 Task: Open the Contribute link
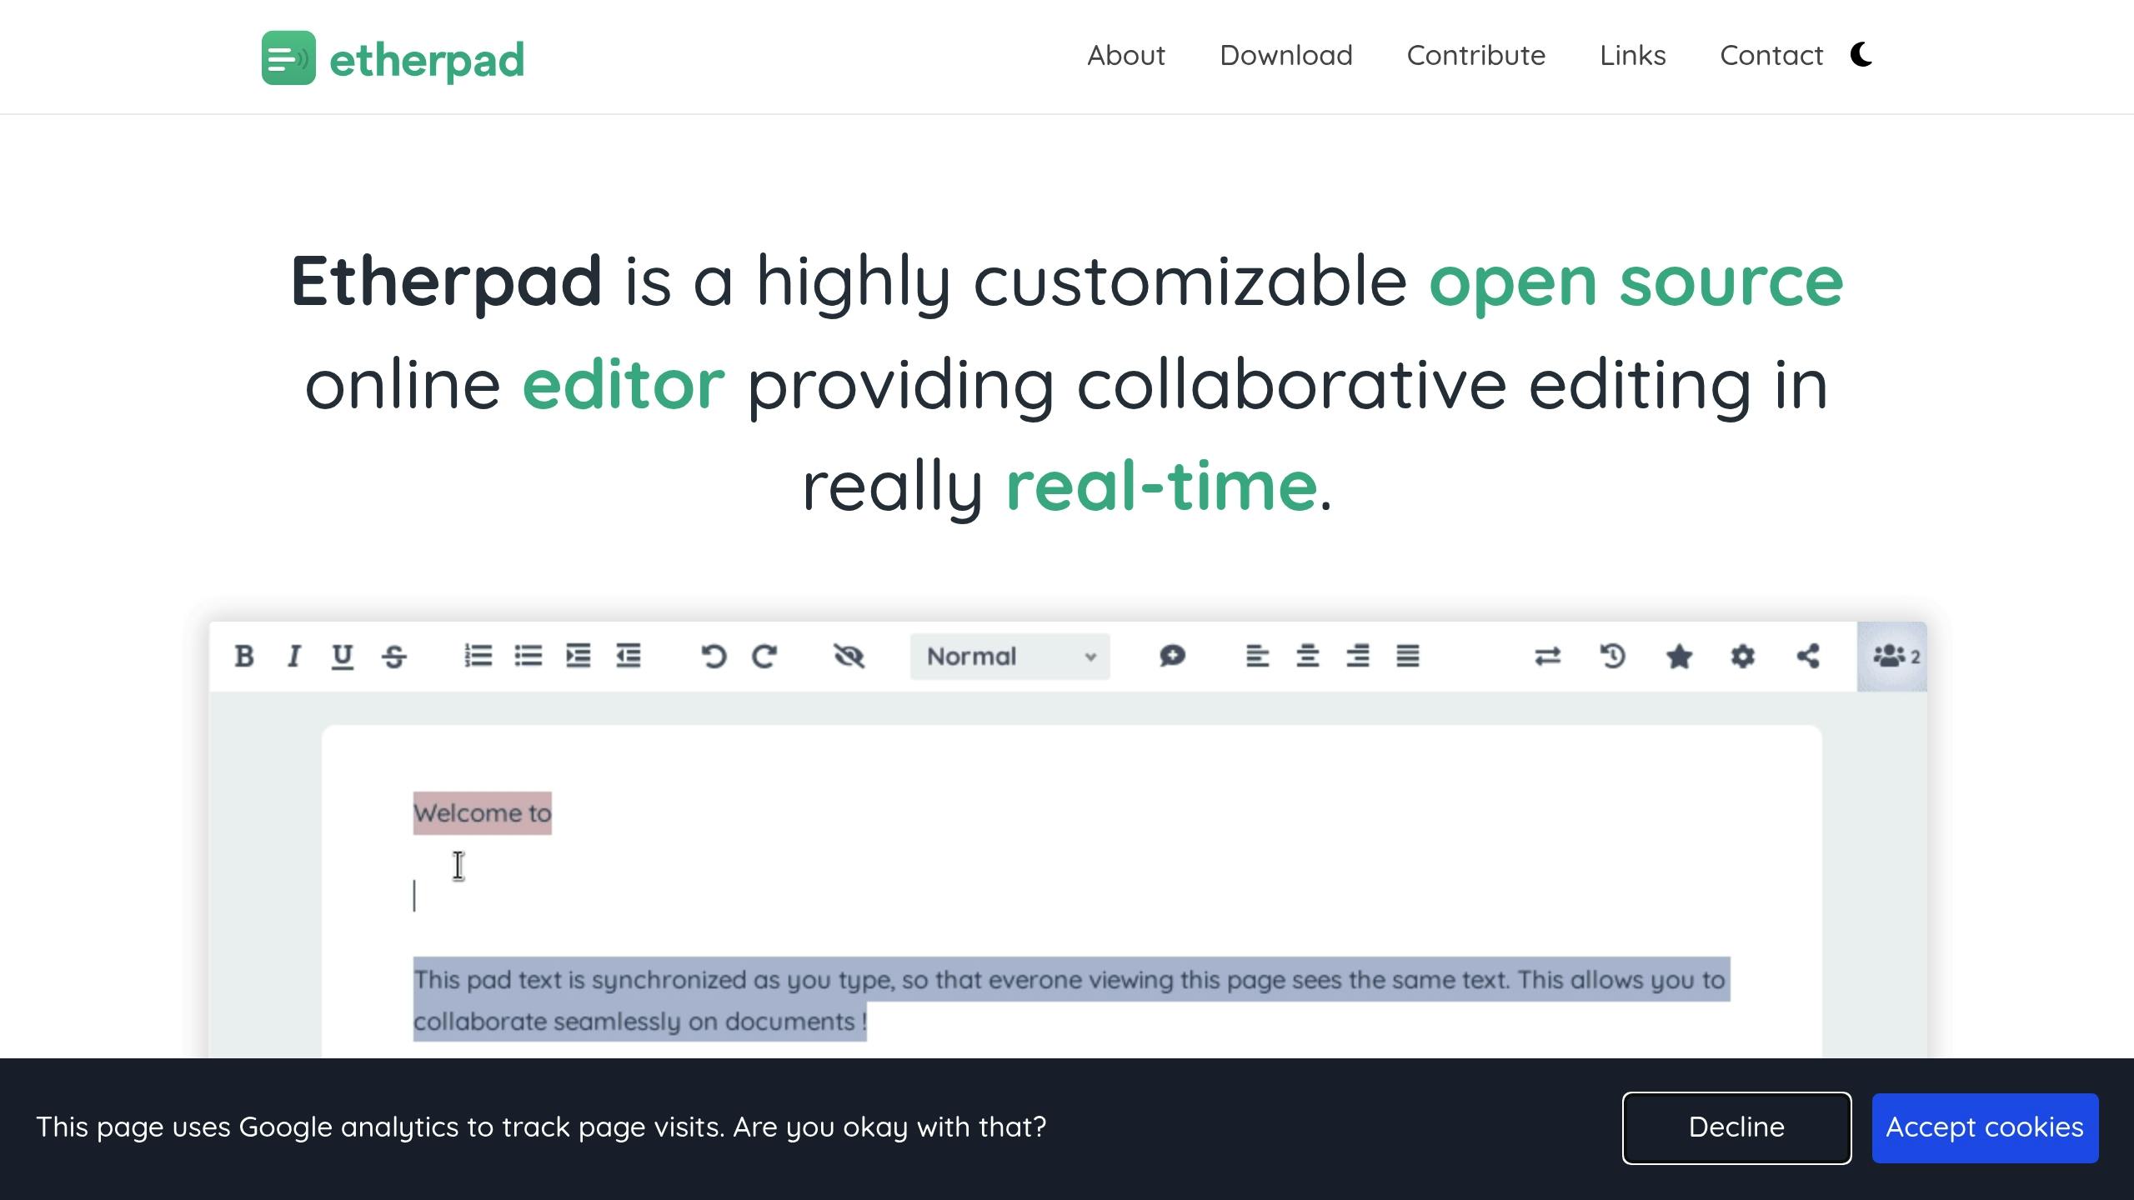1475,55
